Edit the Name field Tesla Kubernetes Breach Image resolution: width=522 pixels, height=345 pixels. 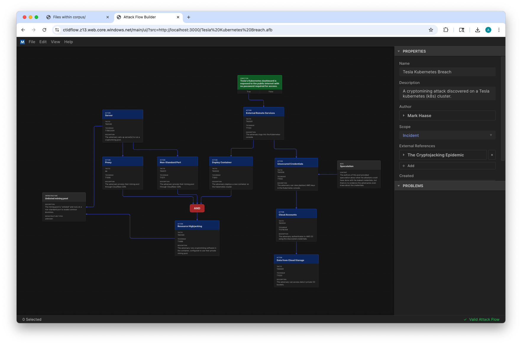tap(447, 72)
